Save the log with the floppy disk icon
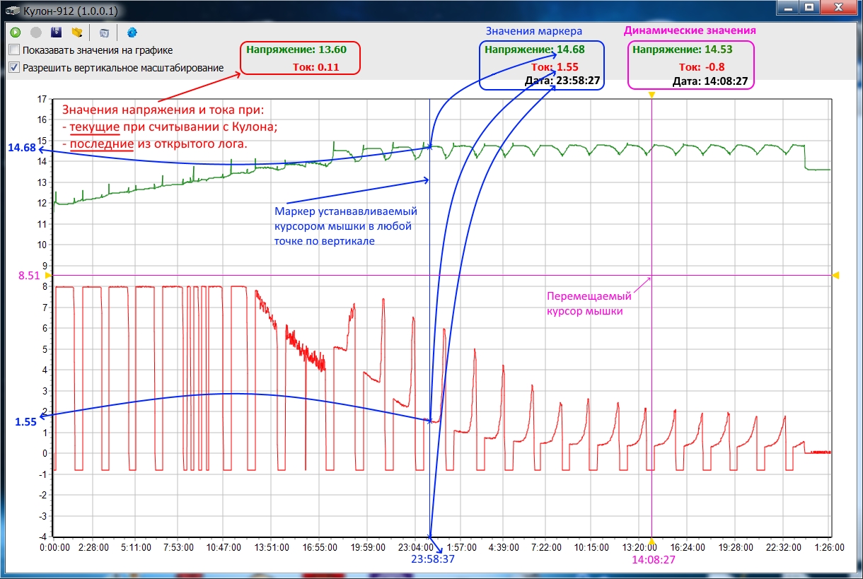This screenshot has height=579, width=863. point(56,33)
